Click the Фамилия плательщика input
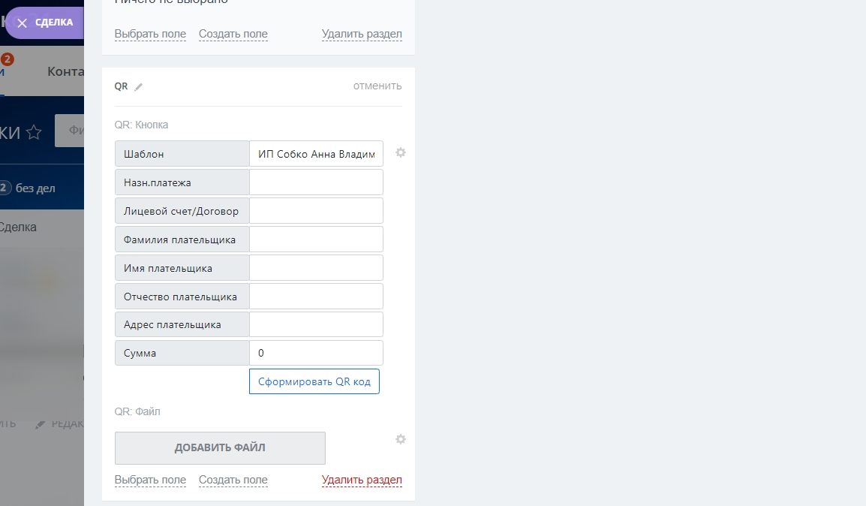Screen dimensions: 866x506 click(316, 239)
